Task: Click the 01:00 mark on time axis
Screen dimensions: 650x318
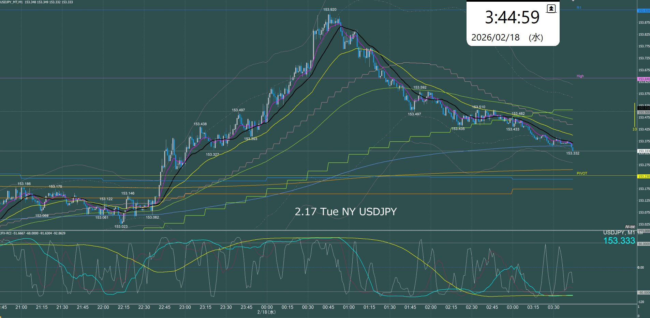Action: tap(349, 307)
